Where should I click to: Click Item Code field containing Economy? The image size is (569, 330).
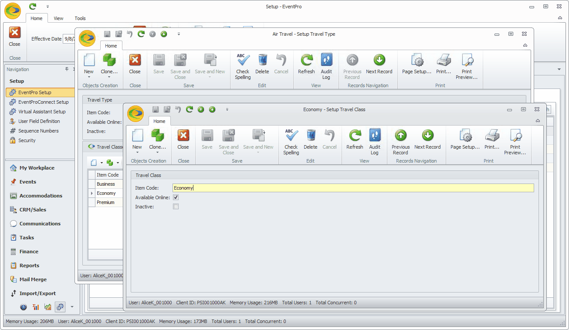pos(353,188)
